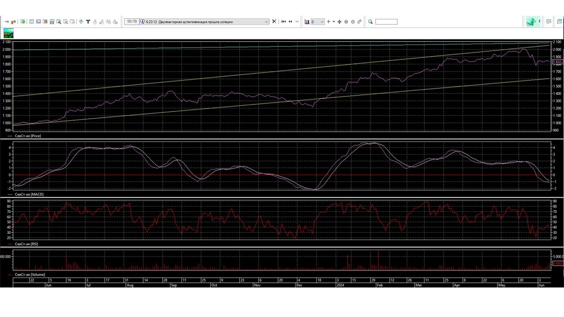Click the 13 | 13 message counter
The height and width of the screenshot is (317, 564).
pyautogui.click(x=132, y=22)
